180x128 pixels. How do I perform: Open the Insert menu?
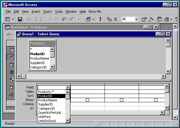36,12
